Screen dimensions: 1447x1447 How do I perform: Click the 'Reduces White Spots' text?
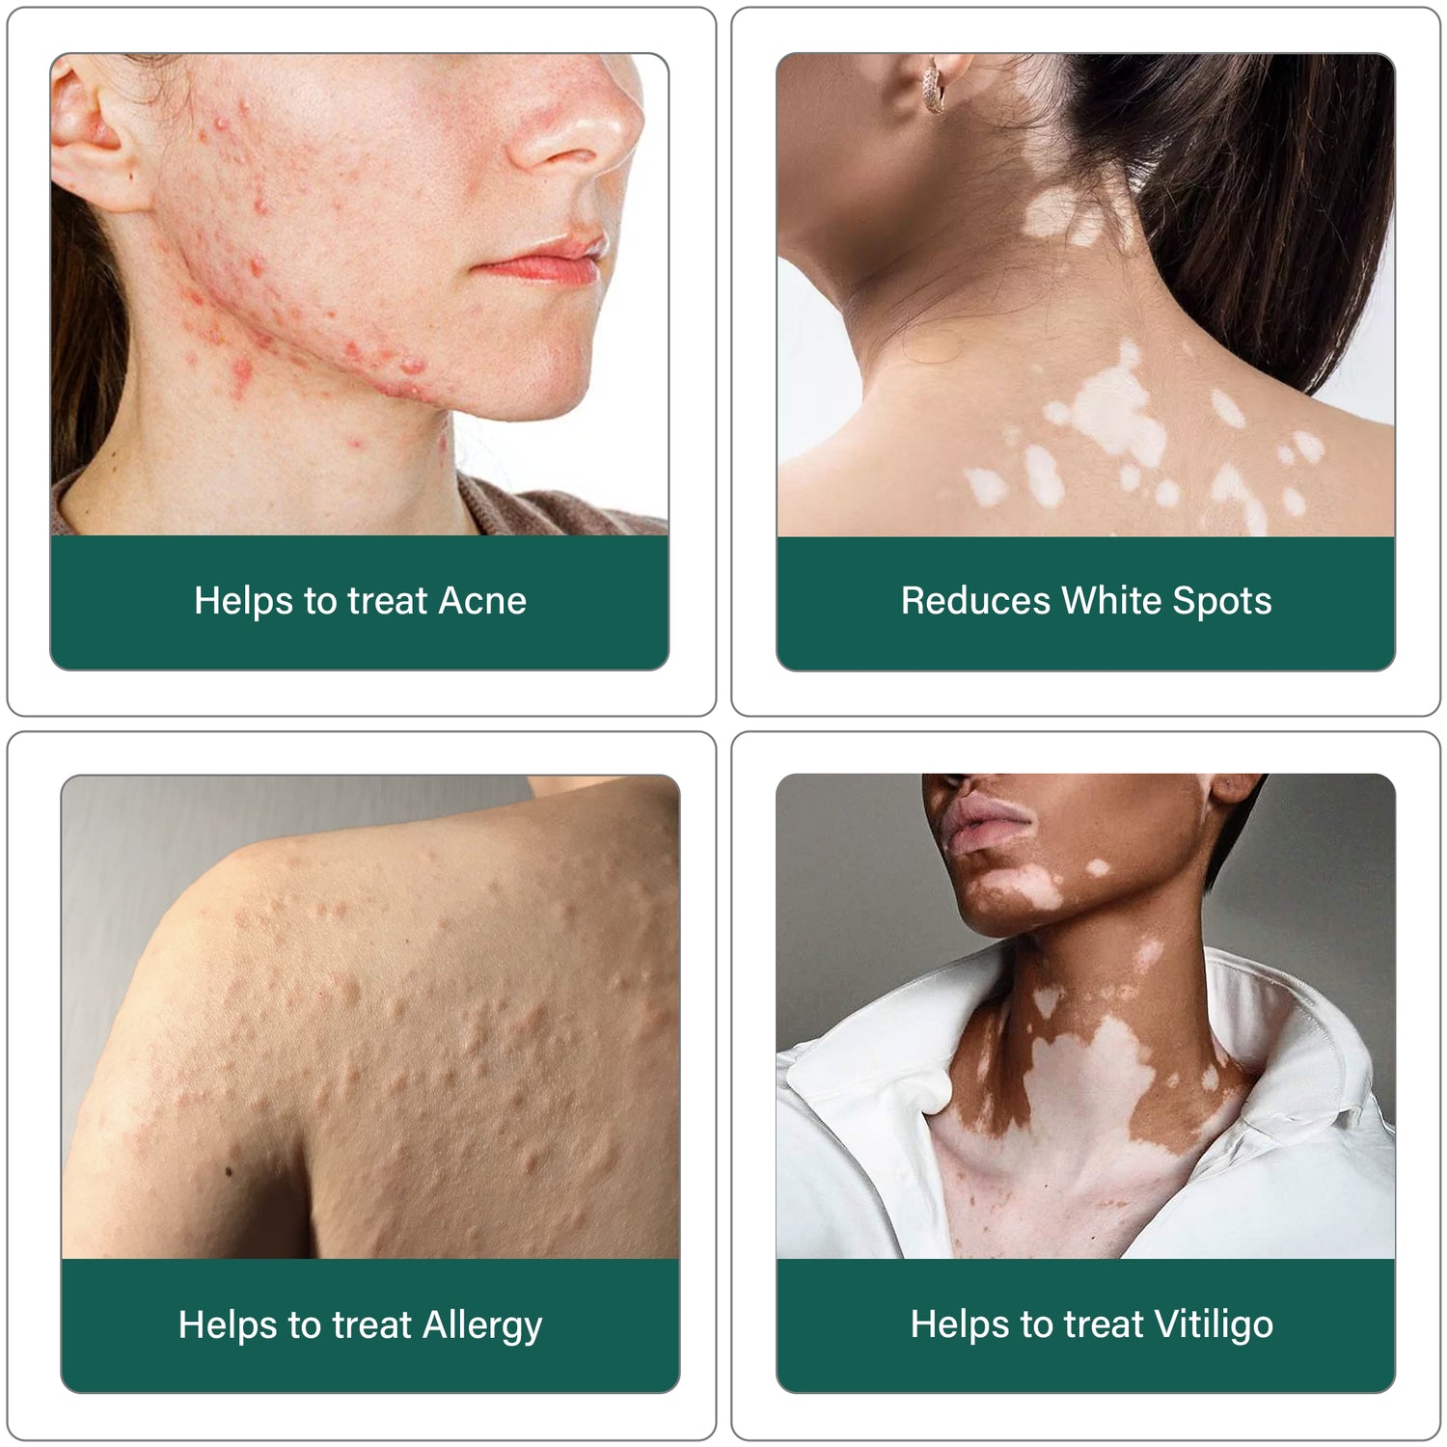tap(1086, 601)
